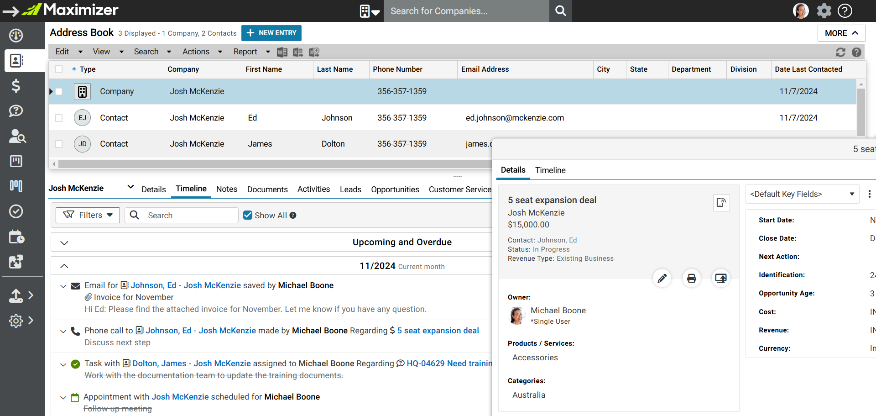This screenshot has height=416, width=876.
Task: Collapse the Task with Dolton entry
Action: 63,364
